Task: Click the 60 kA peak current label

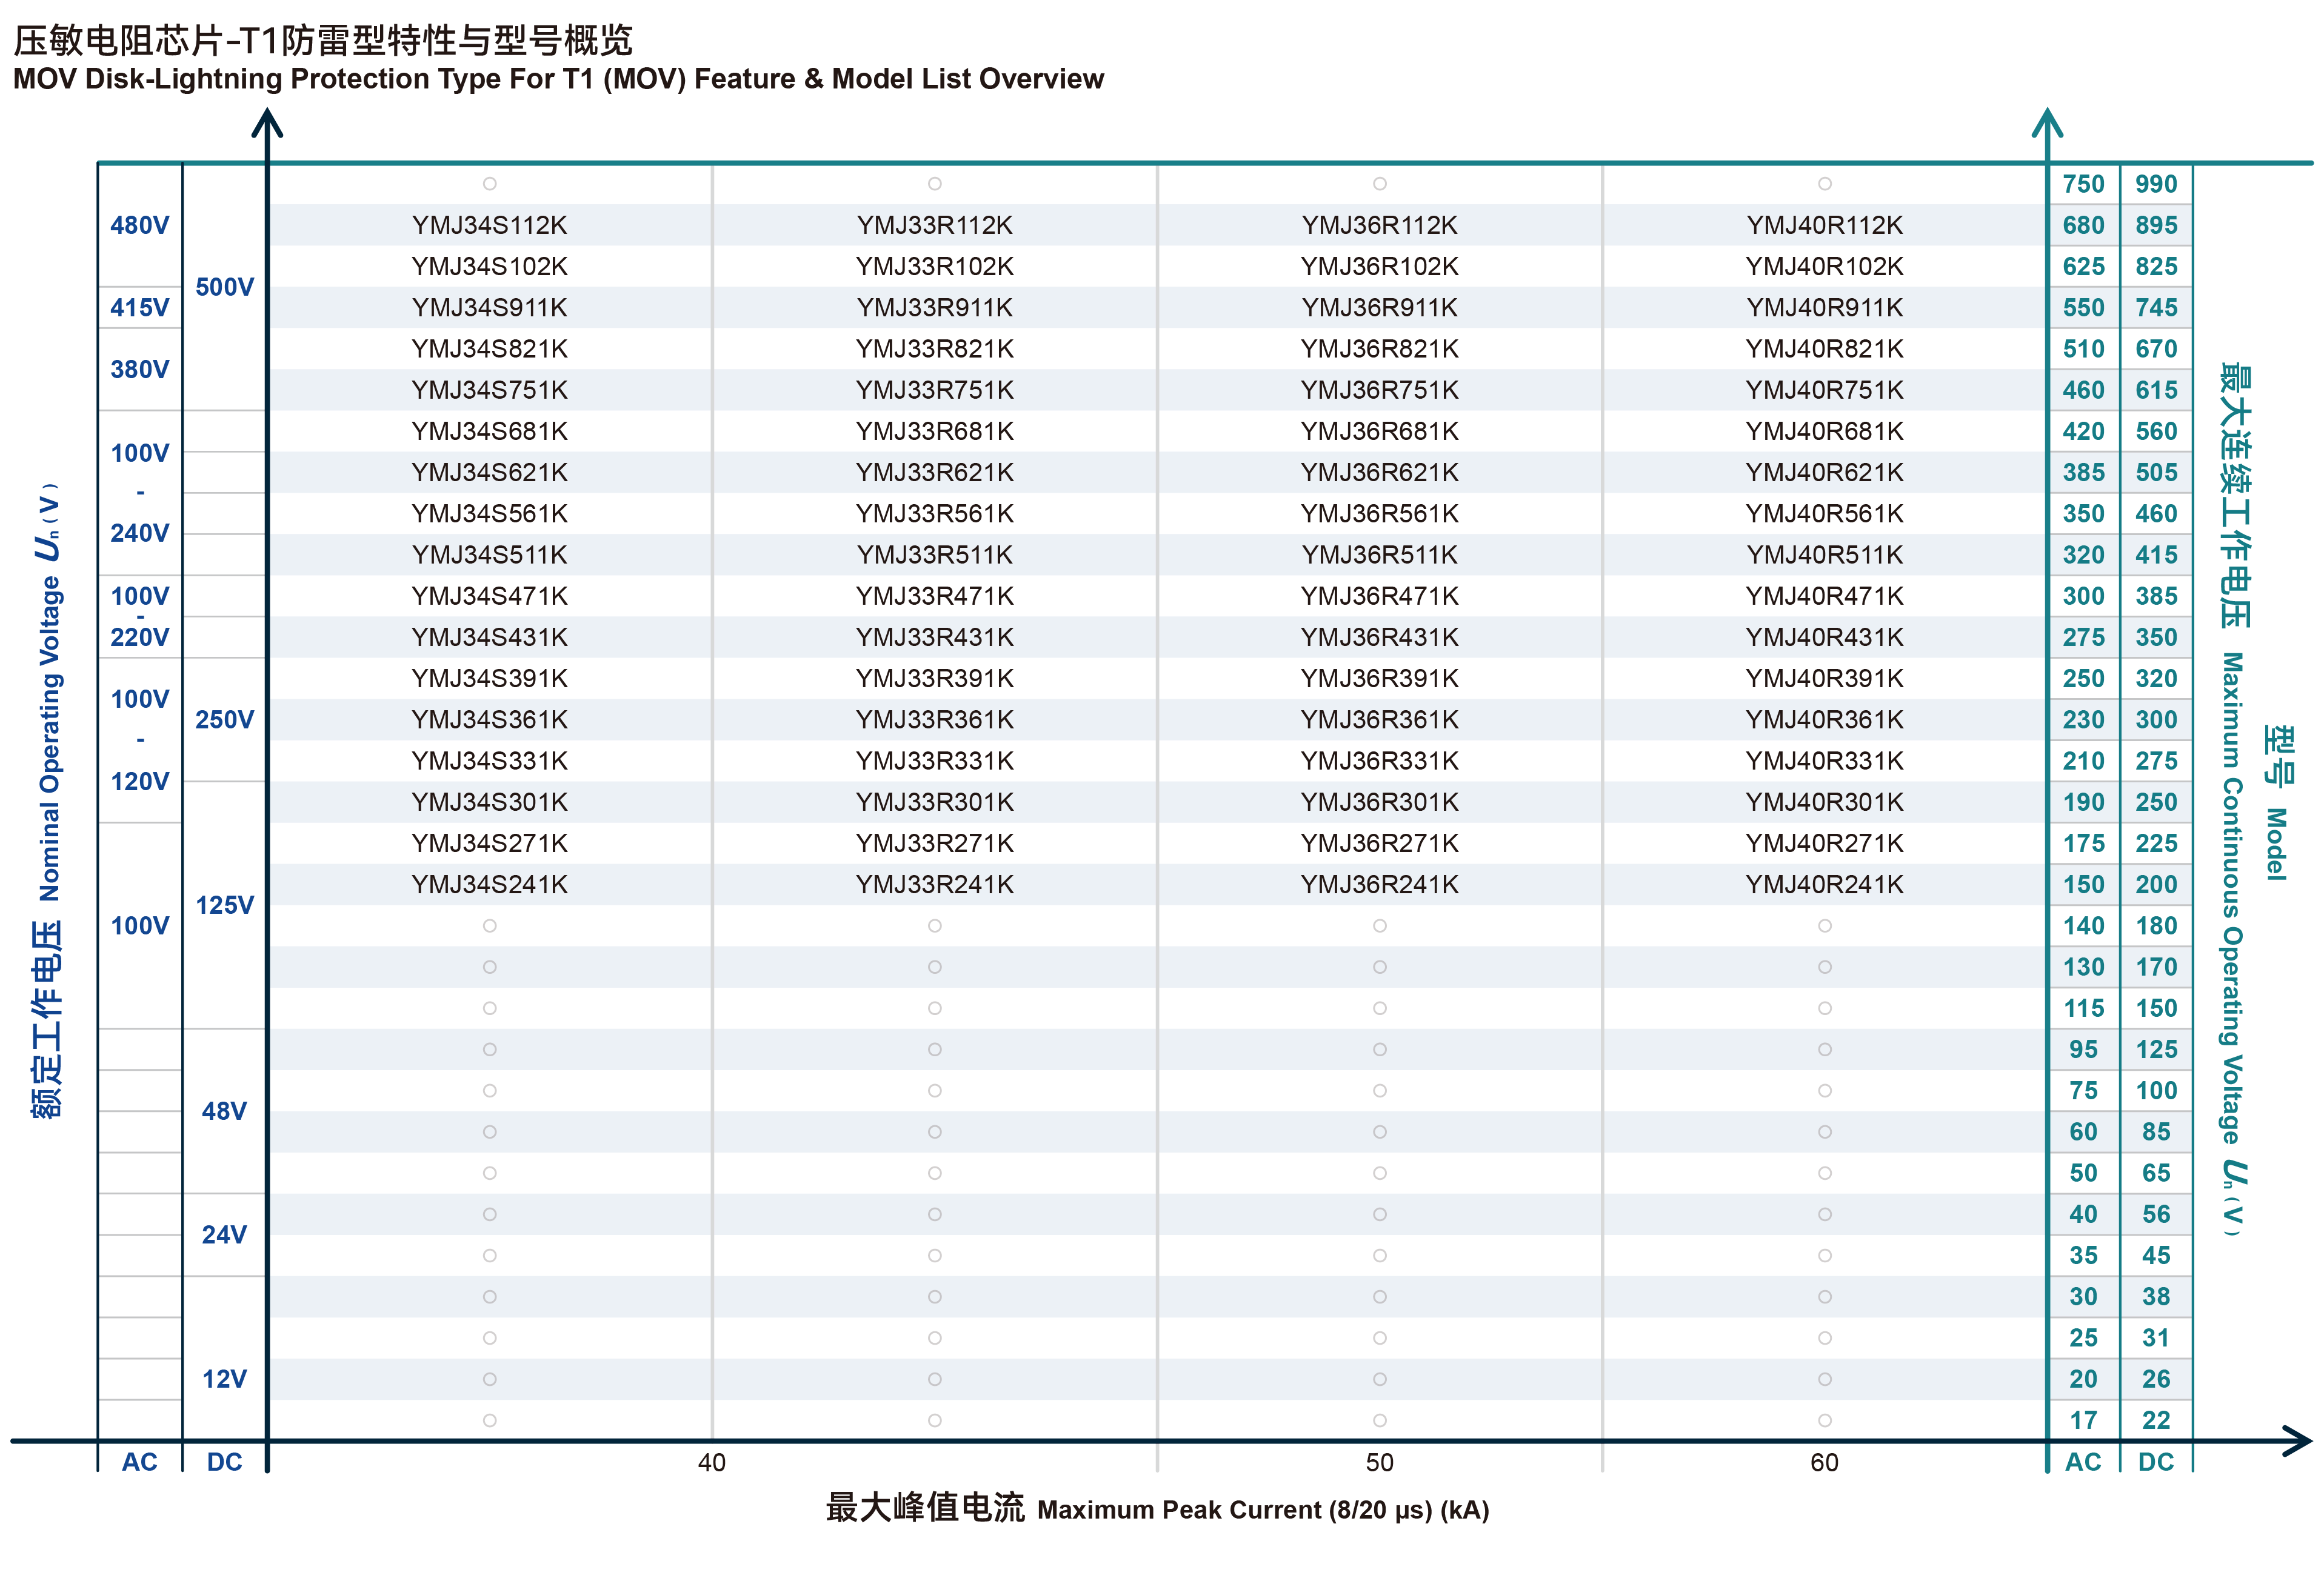Action: point(1824,1462)
